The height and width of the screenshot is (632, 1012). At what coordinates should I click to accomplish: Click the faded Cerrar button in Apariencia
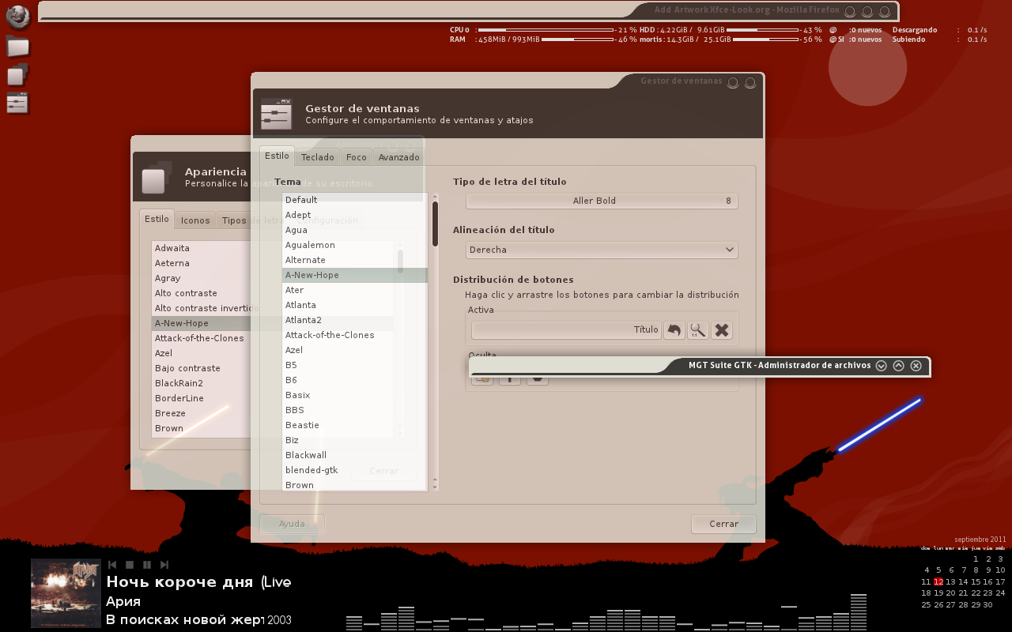[x=383, y=471]
